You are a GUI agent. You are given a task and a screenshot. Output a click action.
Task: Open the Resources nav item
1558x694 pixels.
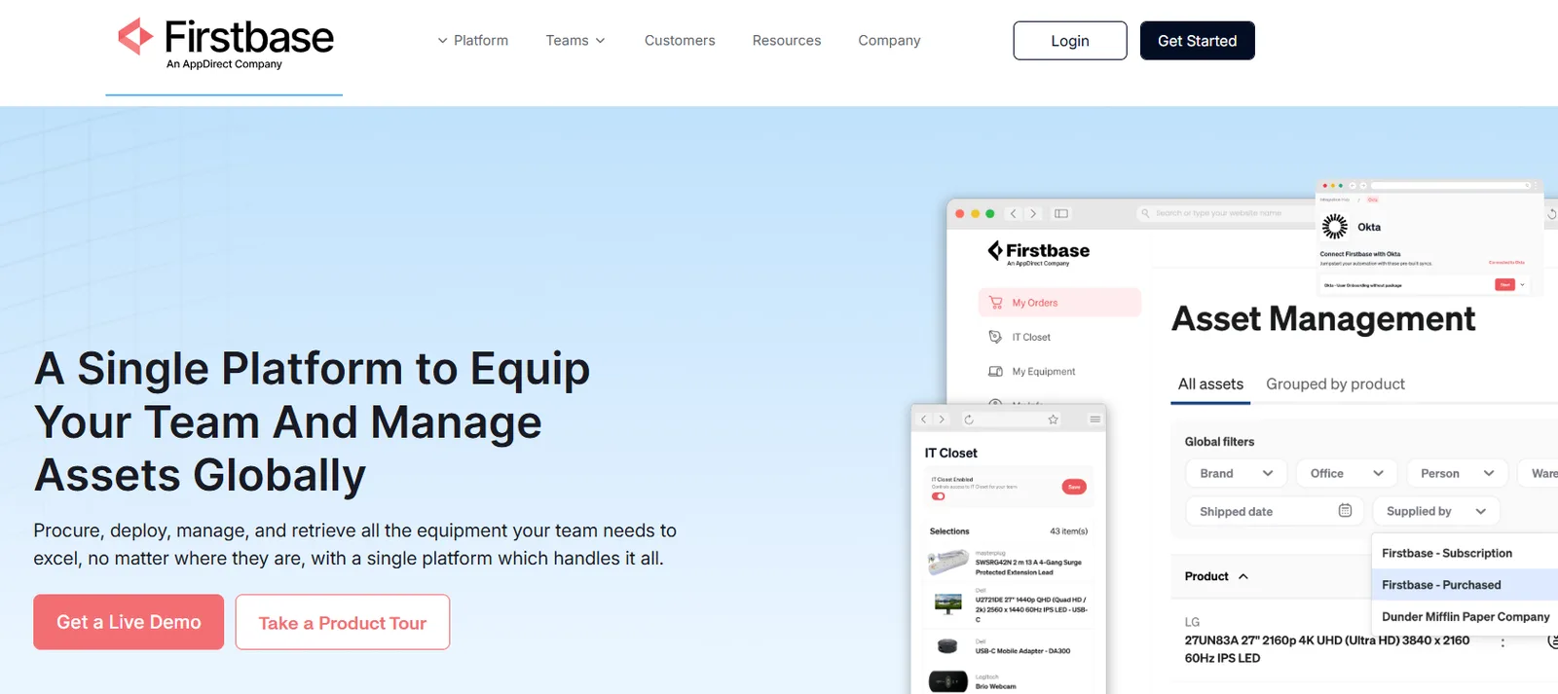coord(787,40)
